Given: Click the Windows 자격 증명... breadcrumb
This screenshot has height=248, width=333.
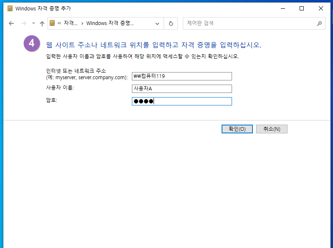Looking at the screenshot, I should [x=110, y=23].
